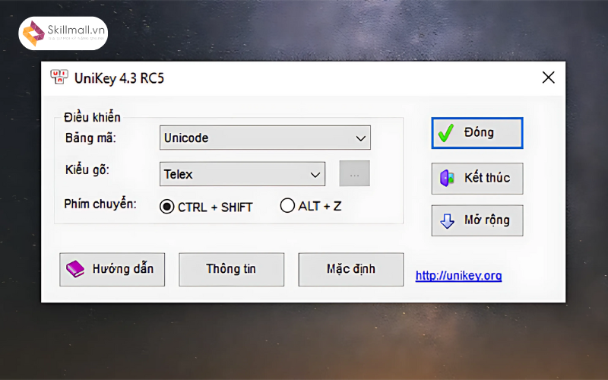Viewport: 608px width, 380px height.
Task: Click the purple book icon on Hướng dẫn
Action: tap(75, 269)
